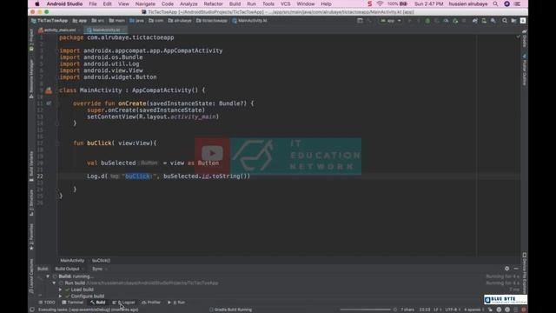Open the Device File Explorer side panel
556x313 pixels.
point(525,273)
